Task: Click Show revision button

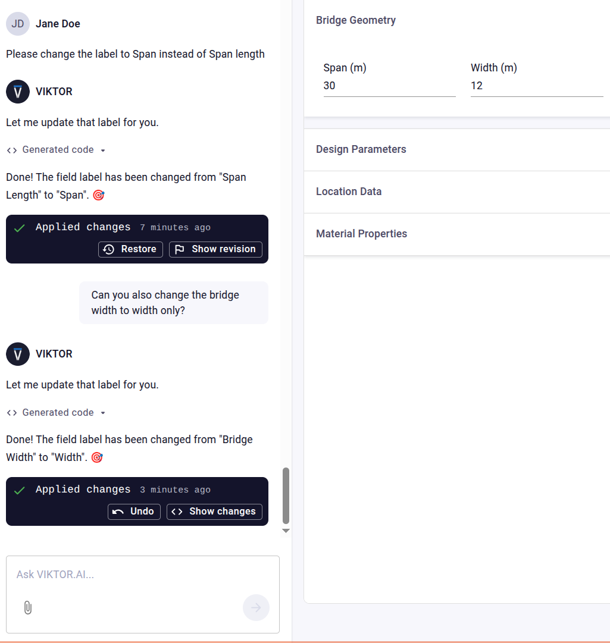Action: (x=215, y=249)
